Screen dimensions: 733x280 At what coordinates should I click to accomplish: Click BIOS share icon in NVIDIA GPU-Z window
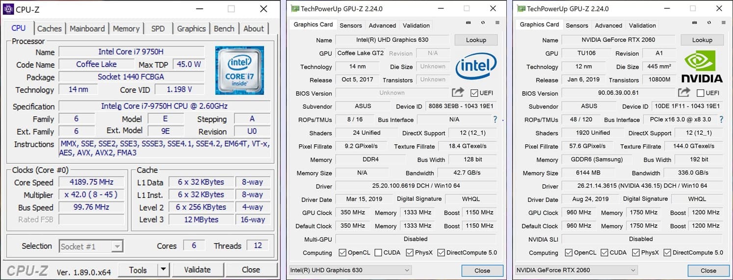[x=684, y=93]
